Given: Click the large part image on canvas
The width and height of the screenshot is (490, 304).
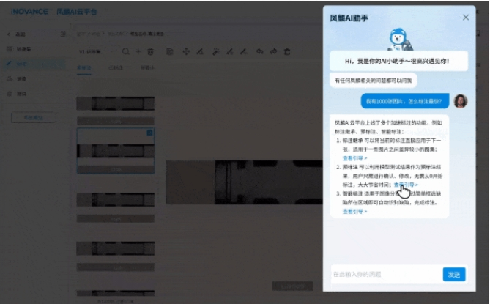Looking at the screenshot, I should (x=244, y=182).
